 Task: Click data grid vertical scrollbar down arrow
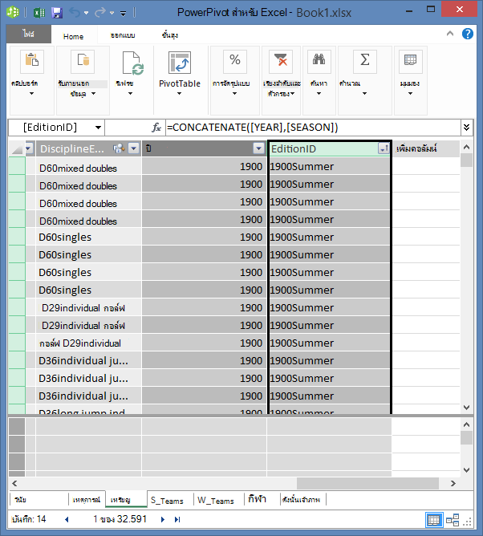[466, 408]
